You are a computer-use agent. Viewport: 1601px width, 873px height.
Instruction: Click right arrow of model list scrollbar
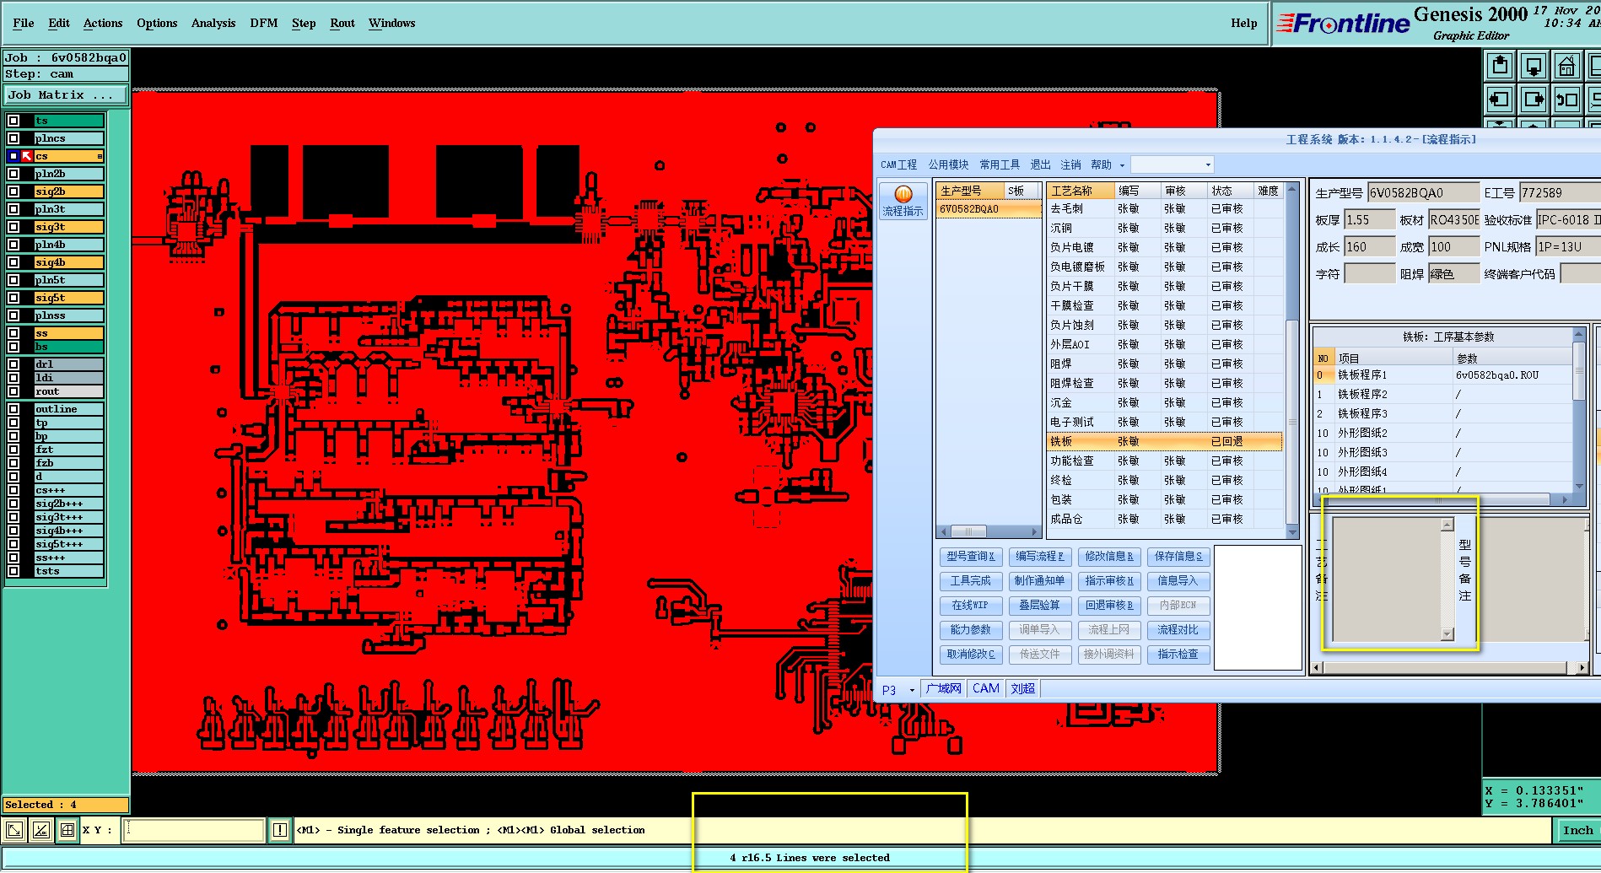click(1035, 532)
